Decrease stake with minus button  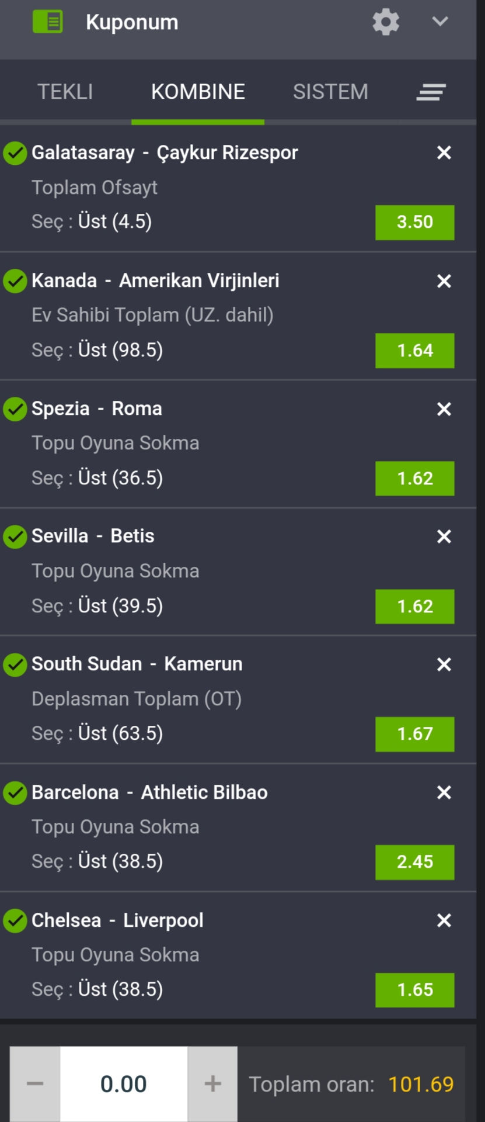point(35,1084)
